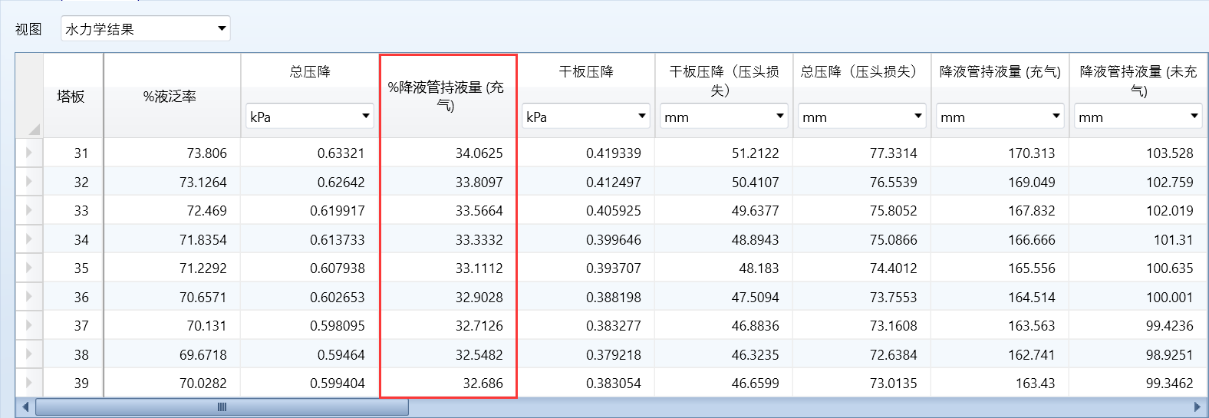Viewport: 1209px width, 418px height.
Task: Click the horizontal scrollbar left arrow
Action: pyautogui.click(x=25, y=406)
